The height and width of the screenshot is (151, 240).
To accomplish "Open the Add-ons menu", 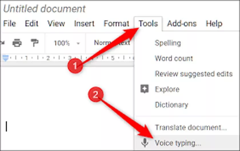I will click(182, 24).
